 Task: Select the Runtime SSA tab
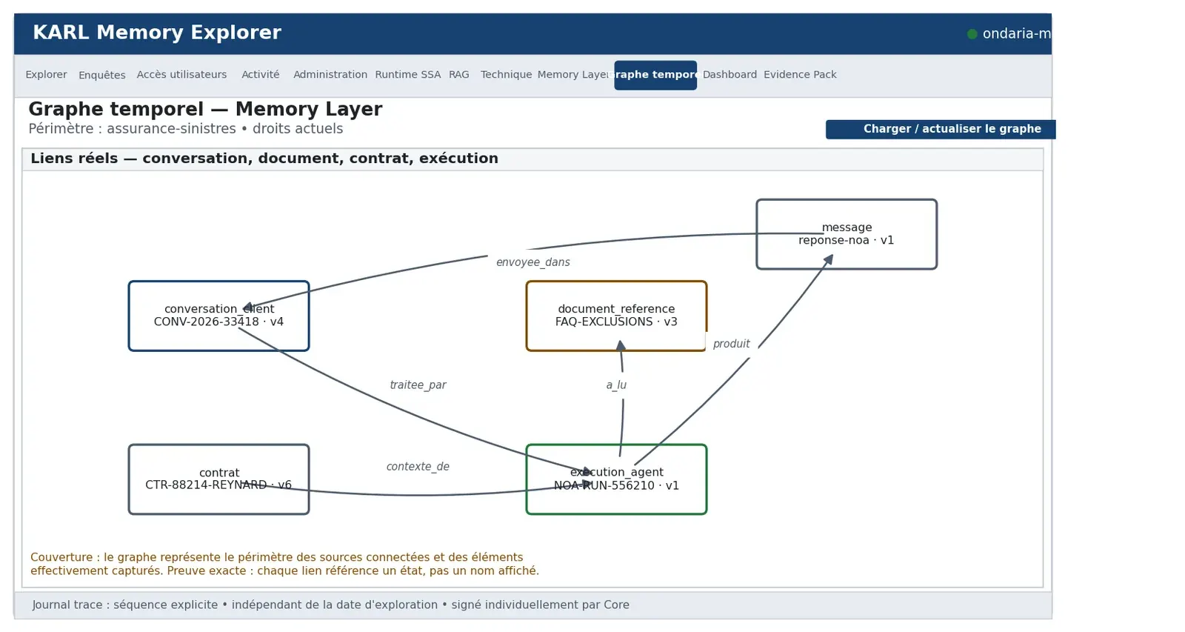407,75
